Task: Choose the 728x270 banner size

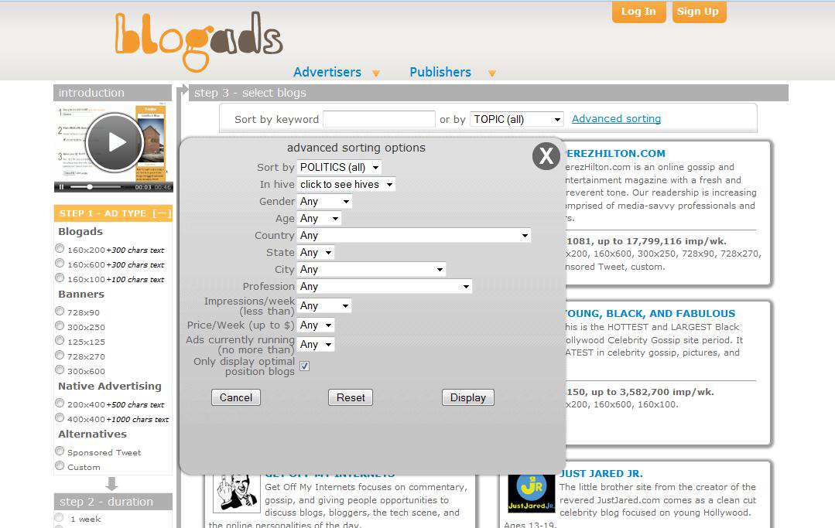Action: [60, 355]
